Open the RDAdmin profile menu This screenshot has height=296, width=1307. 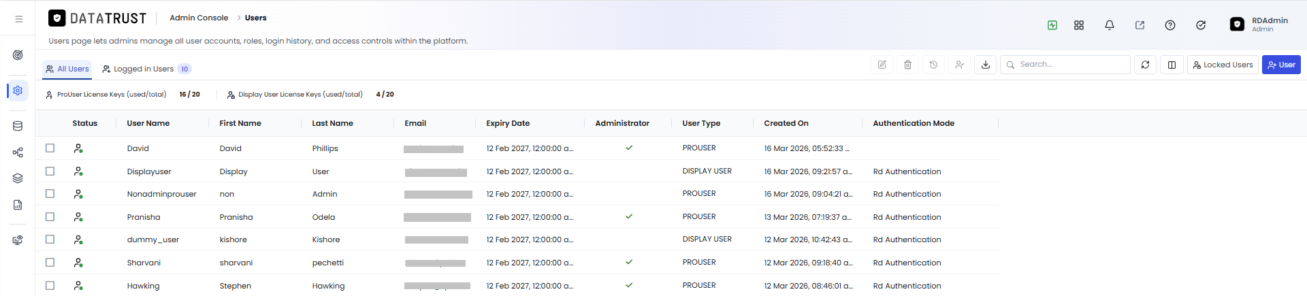(x=1259, y=24)
